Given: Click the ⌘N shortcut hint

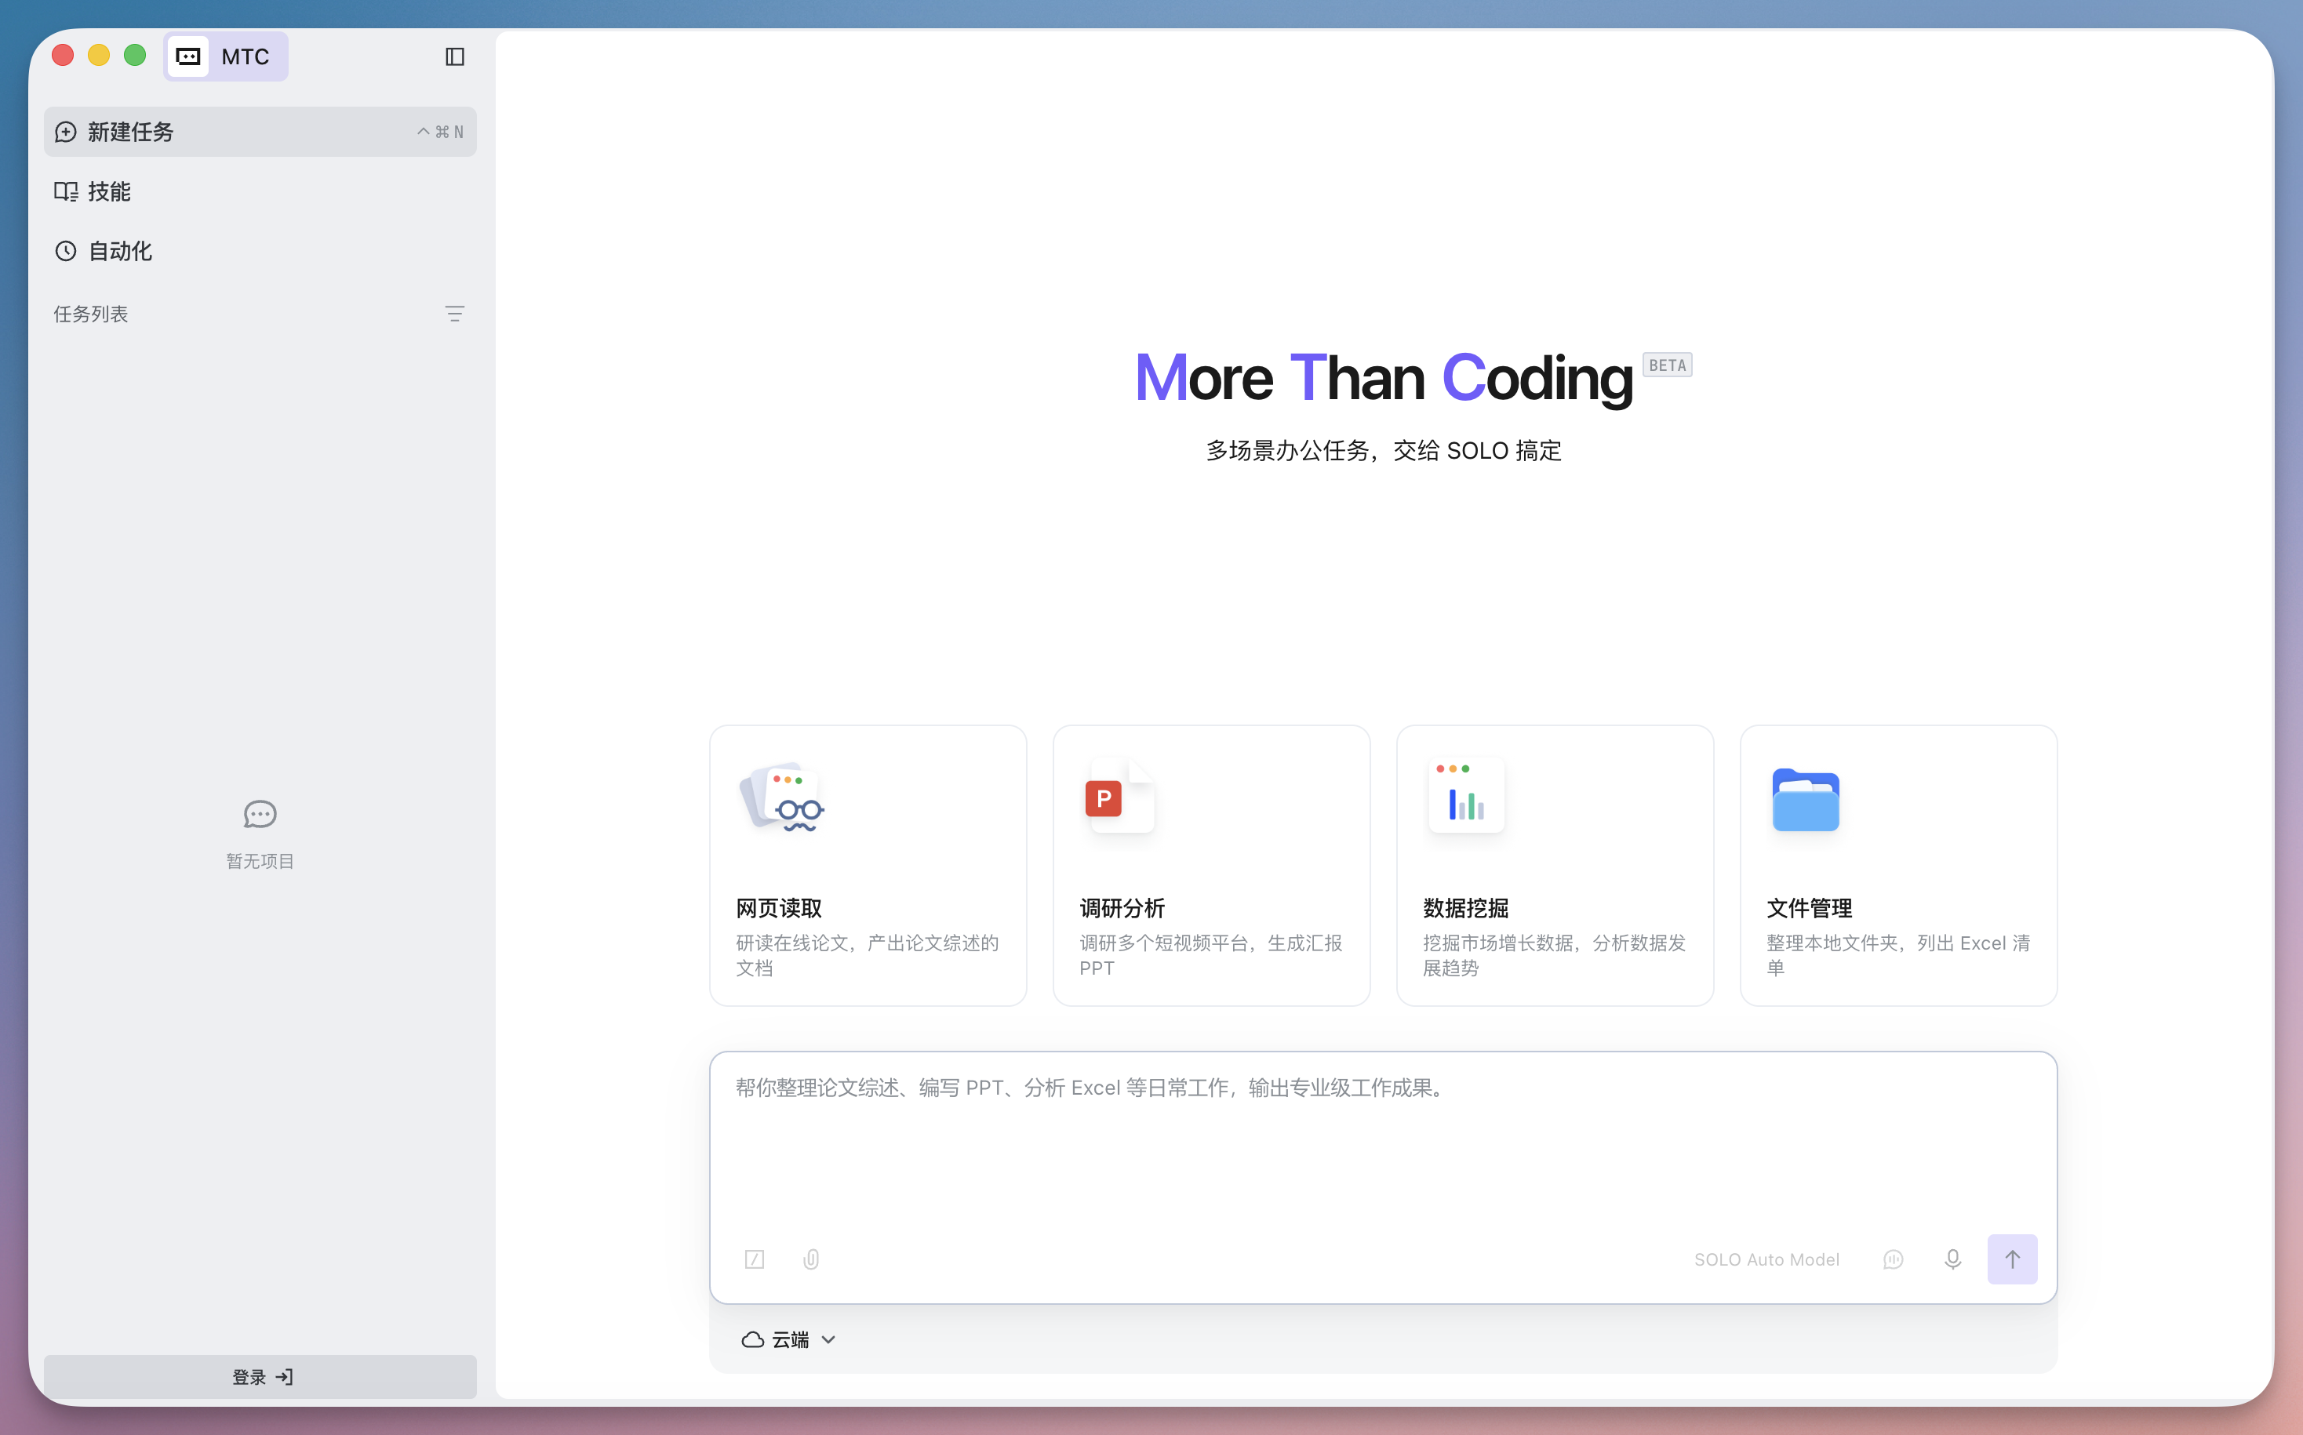Looking at the screenshot, I should (441, 132).
